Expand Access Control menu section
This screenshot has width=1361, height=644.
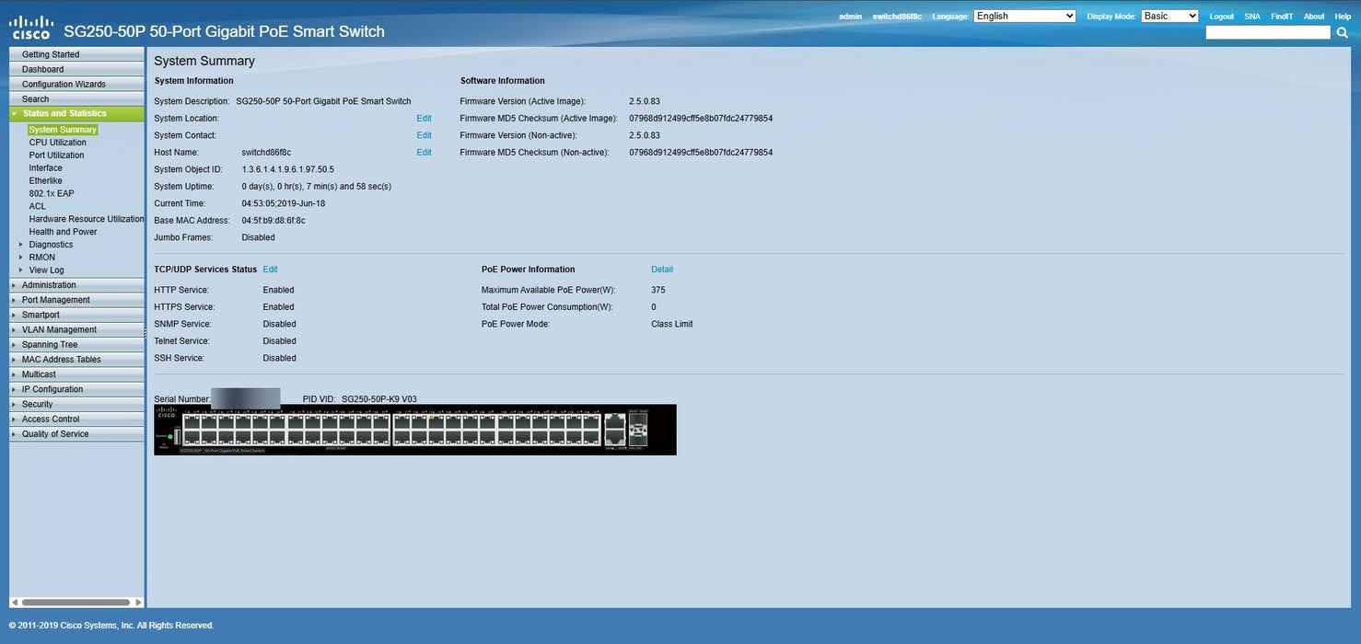point(76,420)
